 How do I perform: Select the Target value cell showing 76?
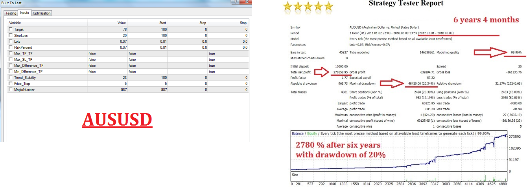pyautogui.click(x=107, y=29)
